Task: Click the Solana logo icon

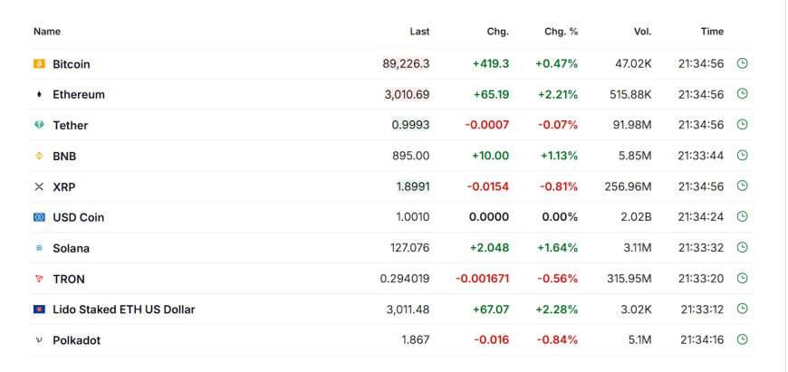Action: [x=39, y=248]
